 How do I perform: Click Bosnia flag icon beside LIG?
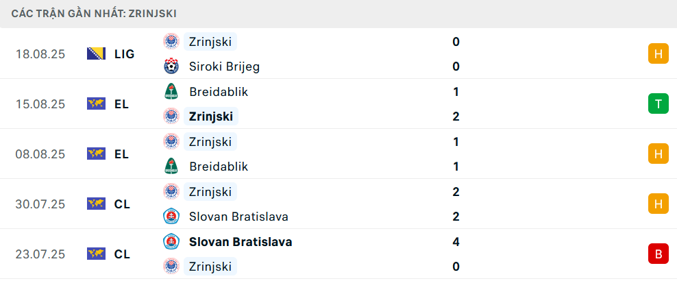(96, 54)
